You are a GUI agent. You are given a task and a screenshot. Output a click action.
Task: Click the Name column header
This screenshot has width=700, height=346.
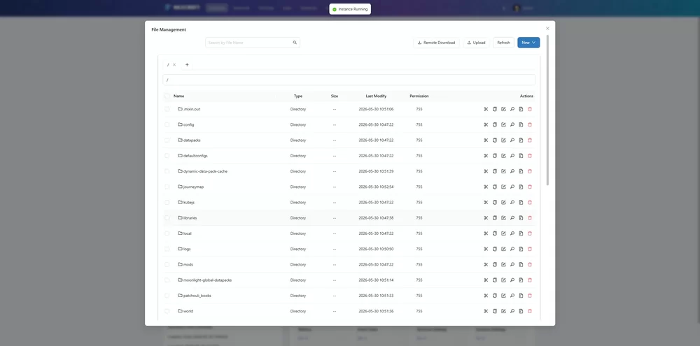(178, 96)
